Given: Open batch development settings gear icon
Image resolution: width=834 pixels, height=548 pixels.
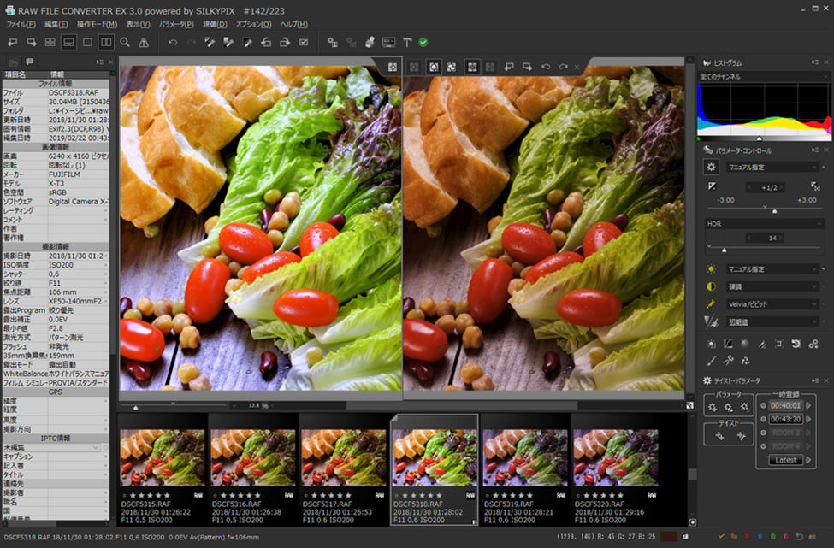Looking at the screenshot, I should pos(333,43).
